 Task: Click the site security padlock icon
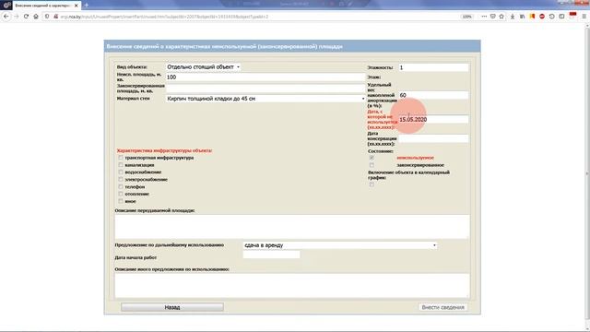pos(55,17)
